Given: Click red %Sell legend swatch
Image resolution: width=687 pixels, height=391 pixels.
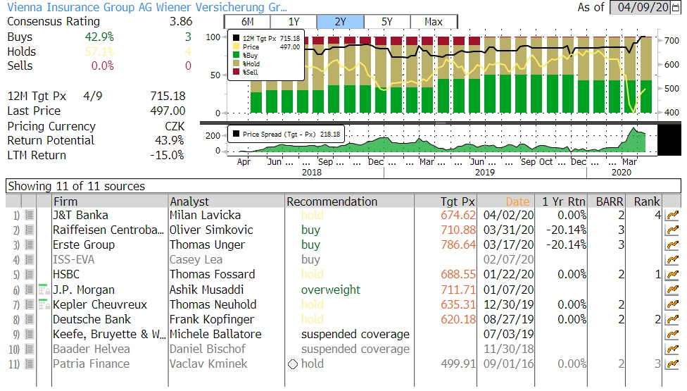Looking at the screenshot, I should pos(237,71).
